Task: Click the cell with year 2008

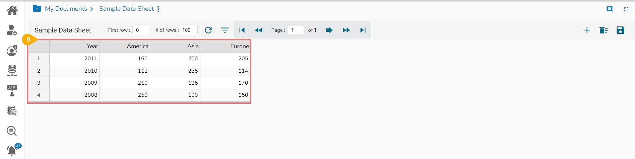Action: click(x=74, y=95)
